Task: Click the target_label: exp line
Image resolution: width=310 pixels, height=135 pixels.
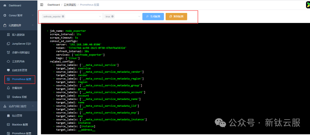Action: (70, 116)
